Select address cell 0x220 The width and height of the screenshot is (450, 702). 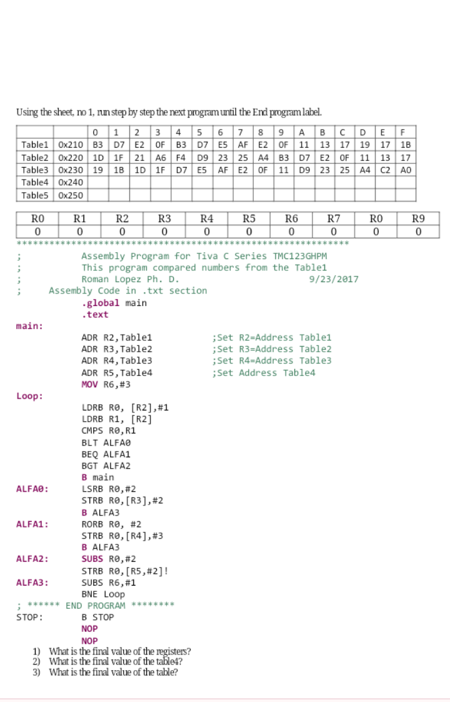pos(71,158)
